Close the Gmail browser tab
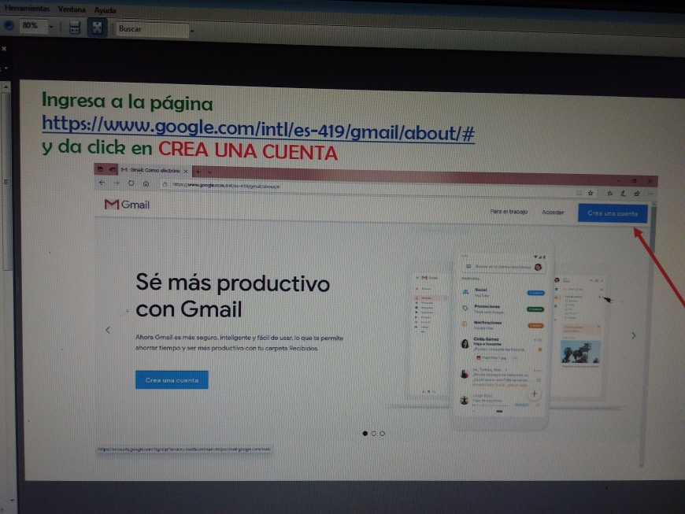Screen dimensions: 685x514 click(x=186, y=171)
